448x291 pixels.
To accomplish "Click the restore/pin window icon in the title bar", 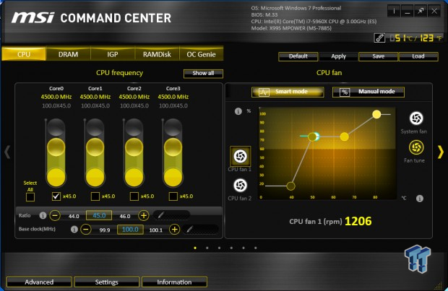I will (421, 11).
